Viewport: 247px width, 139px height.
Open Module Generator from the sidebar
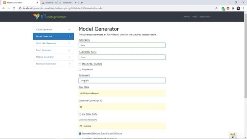53,57
